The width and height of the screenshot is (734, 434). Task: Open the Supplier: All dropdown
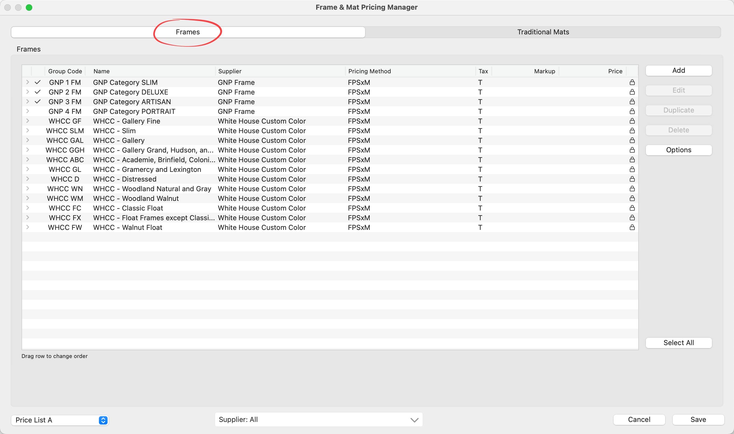[319, 420]
